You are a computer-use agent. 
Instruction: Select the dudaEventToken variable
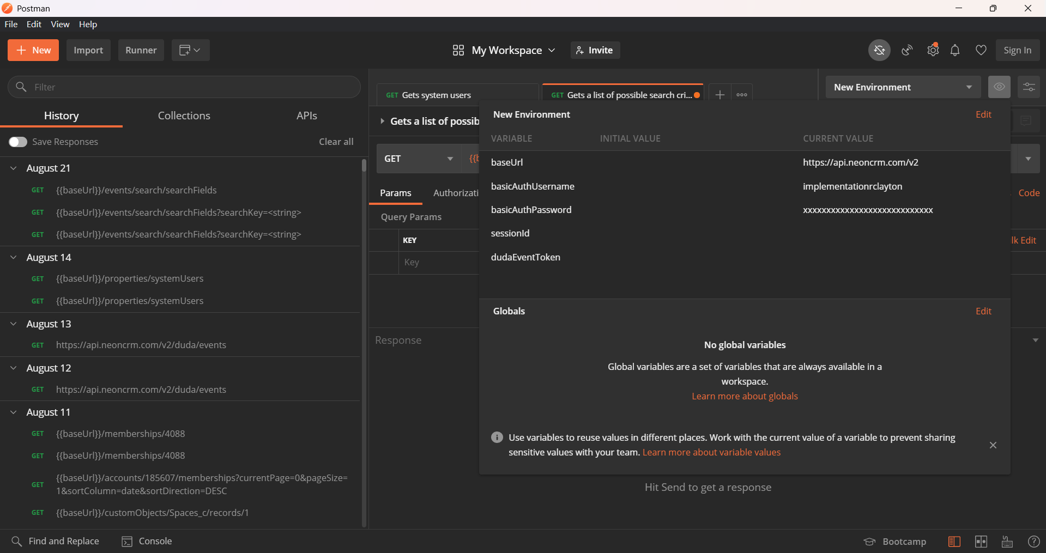525,257
